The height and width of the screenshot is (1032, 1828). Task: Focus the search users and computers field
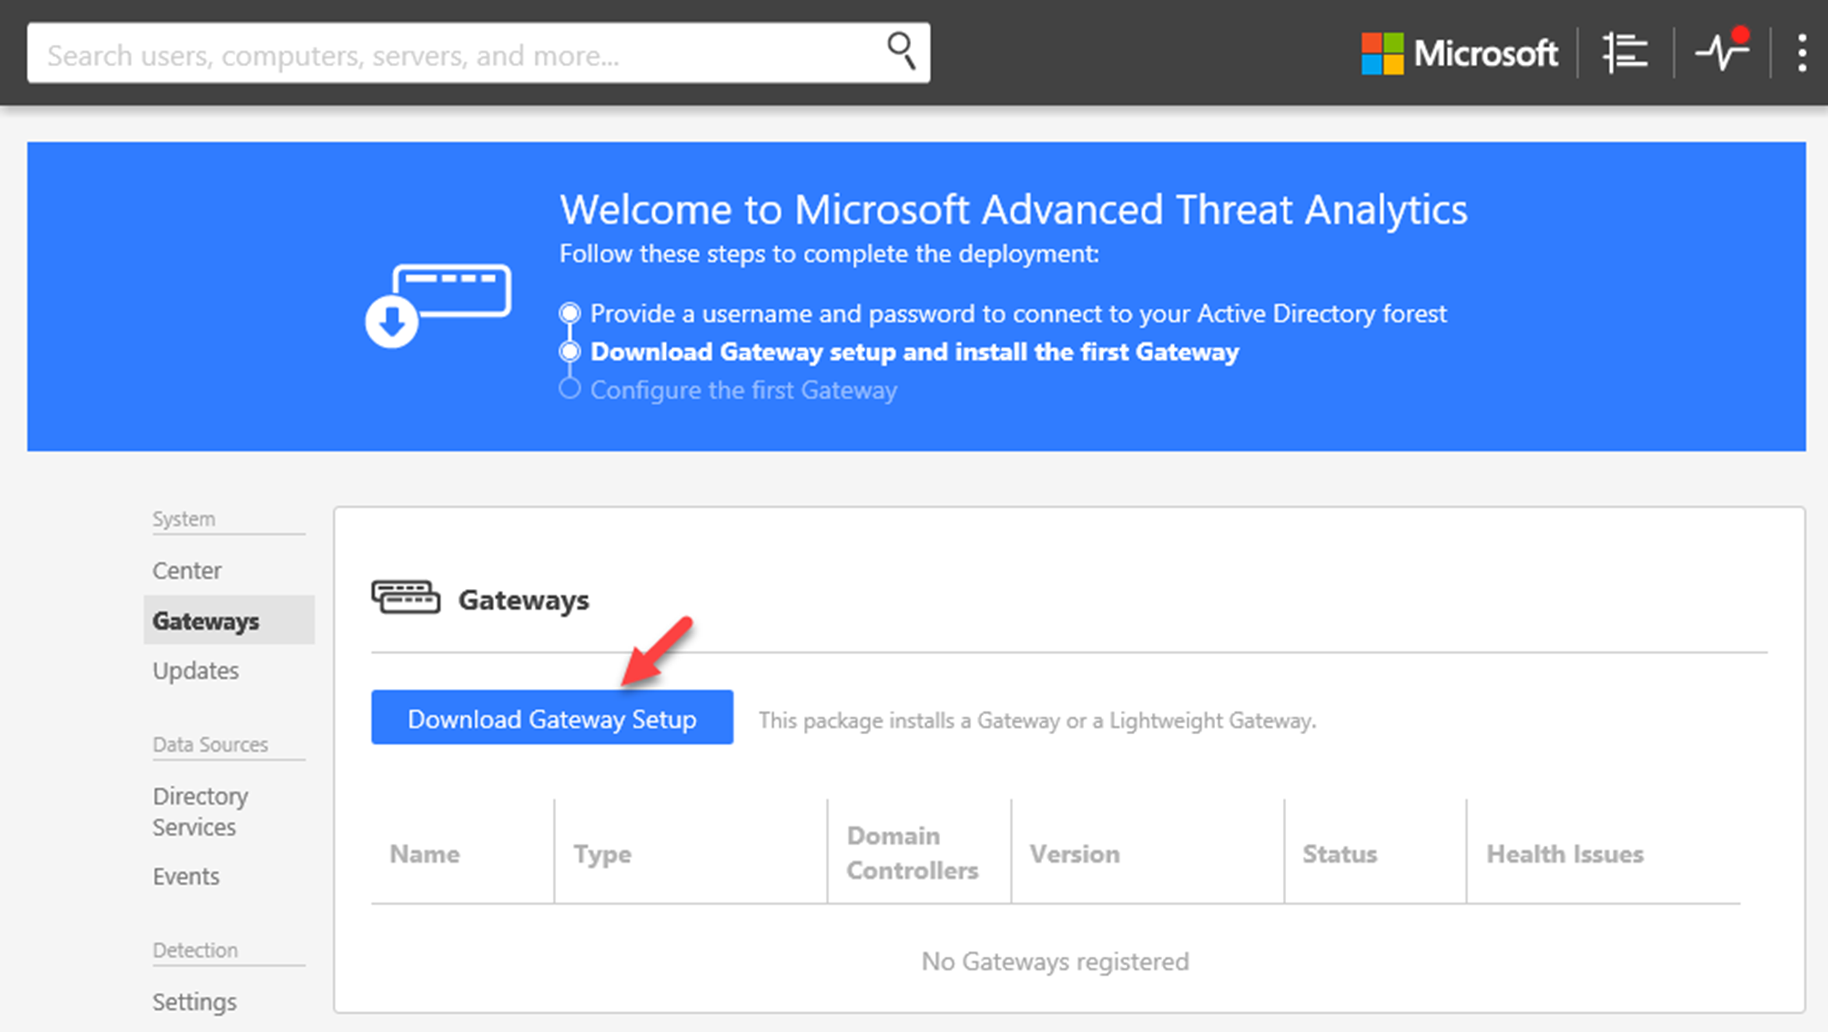[x=478, y=53]
